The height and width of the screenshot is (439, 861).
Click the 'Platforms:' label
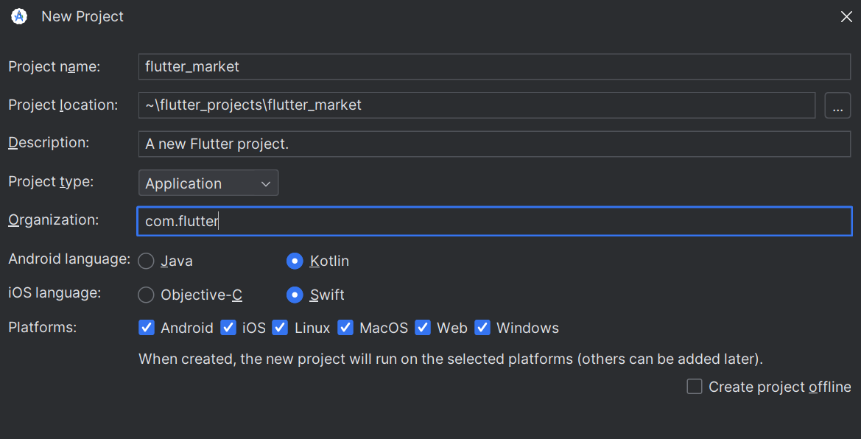(42, 328)
